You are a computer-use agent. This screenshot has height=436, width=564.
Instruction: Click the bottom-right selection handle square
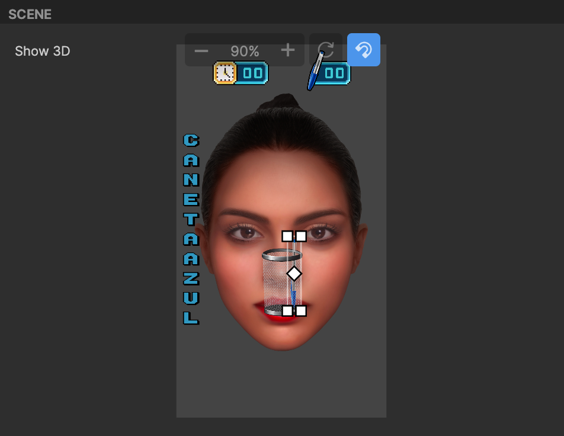(x=301, y=311)
